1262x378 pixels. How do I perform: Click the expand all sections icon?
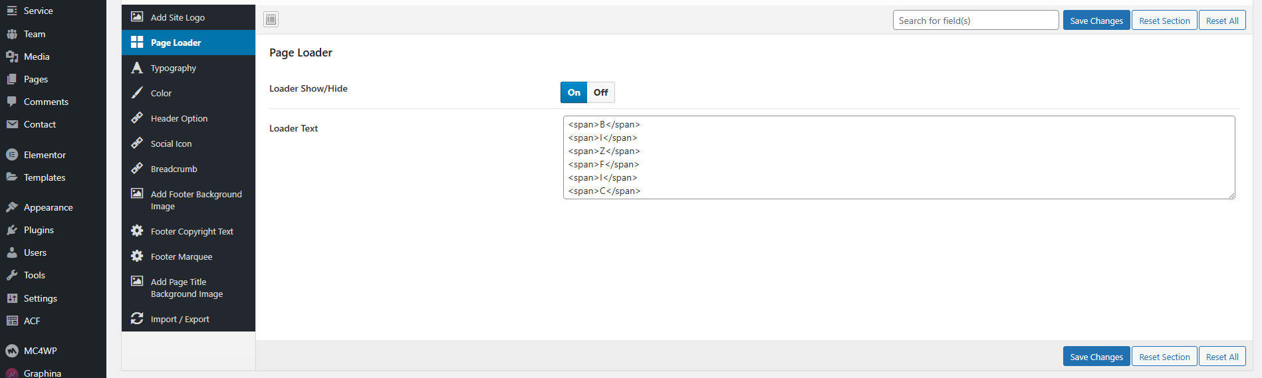pos(271,19)
